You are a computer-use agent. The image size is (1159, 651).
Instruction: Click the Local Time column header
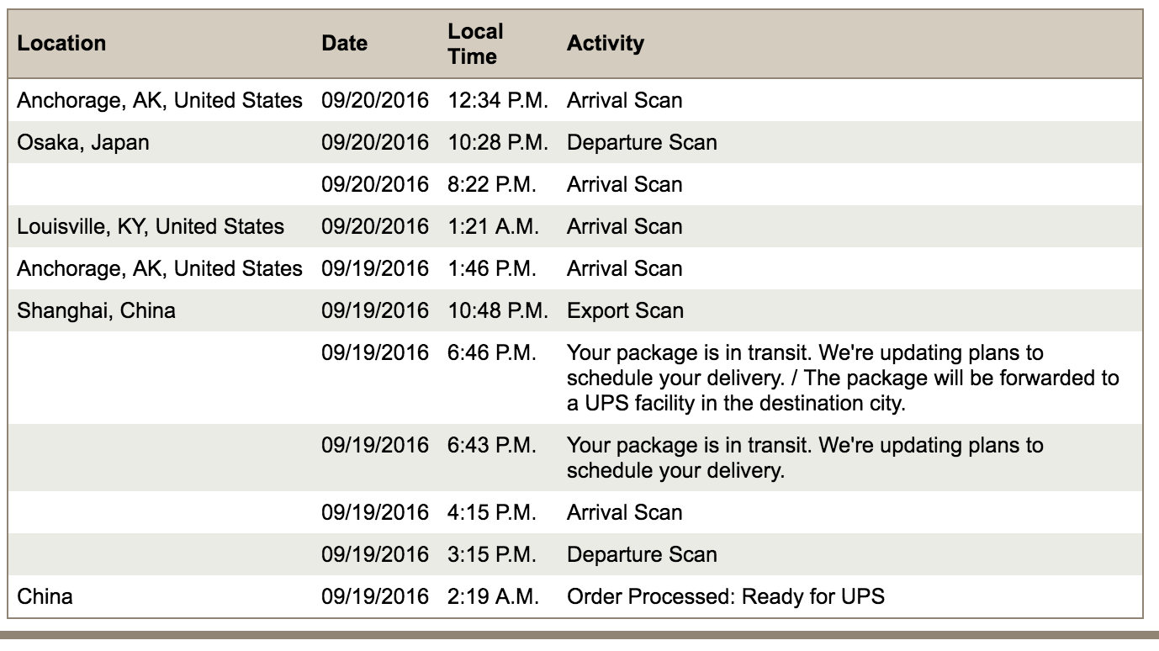(475, 44)
